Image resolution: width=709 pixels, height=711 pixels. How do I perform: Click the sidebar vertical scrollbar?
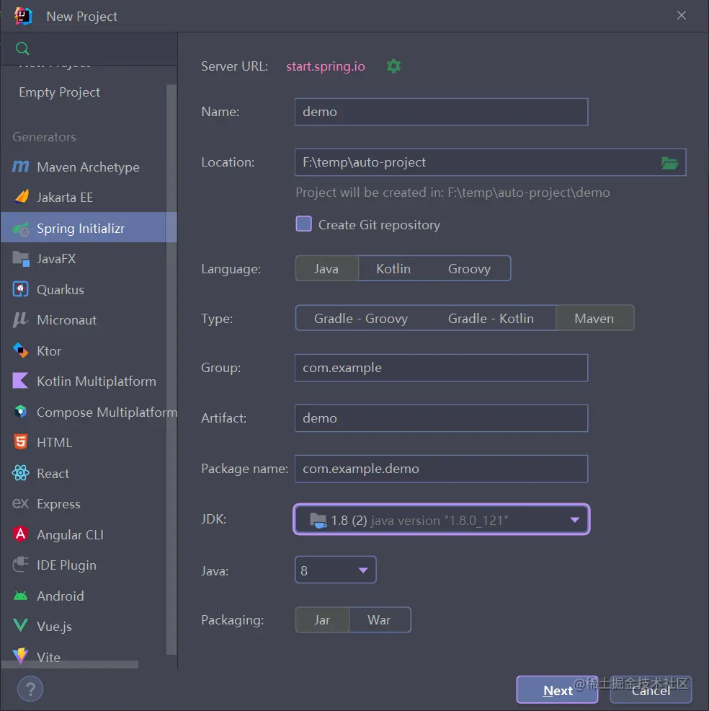point(171,369)
